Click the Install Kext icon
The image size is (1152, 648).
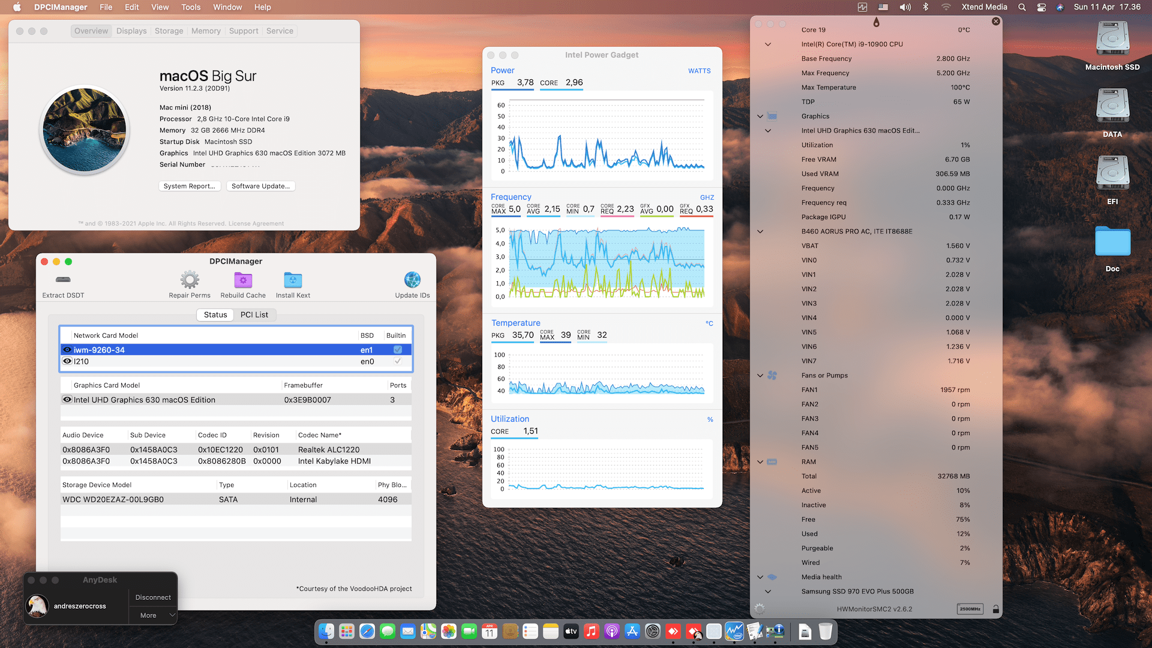click(293, 280)
